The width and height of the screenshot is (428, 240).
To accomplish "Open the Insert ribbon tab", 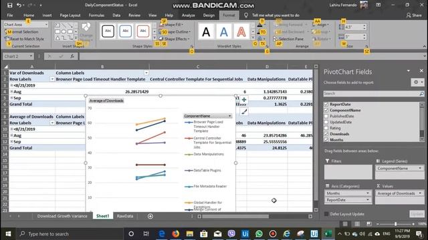I will tap(47, 15).
